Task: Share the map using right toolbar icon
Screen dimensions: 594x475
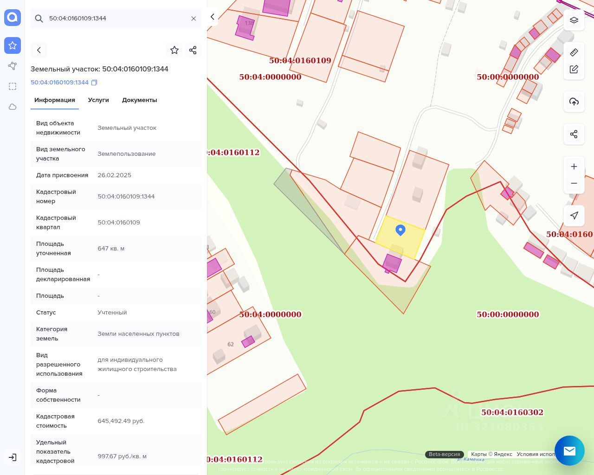Action: [574, 134]
